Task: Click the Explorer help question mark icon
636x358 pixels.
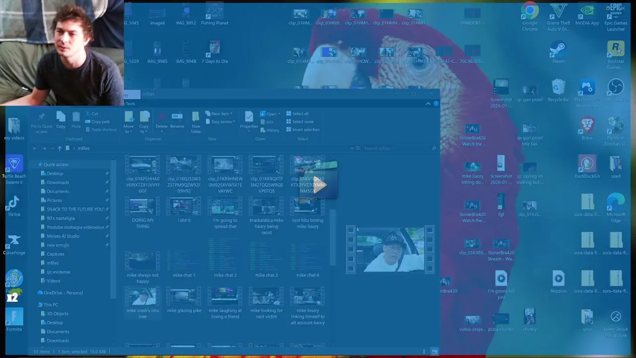Action: 436,103
